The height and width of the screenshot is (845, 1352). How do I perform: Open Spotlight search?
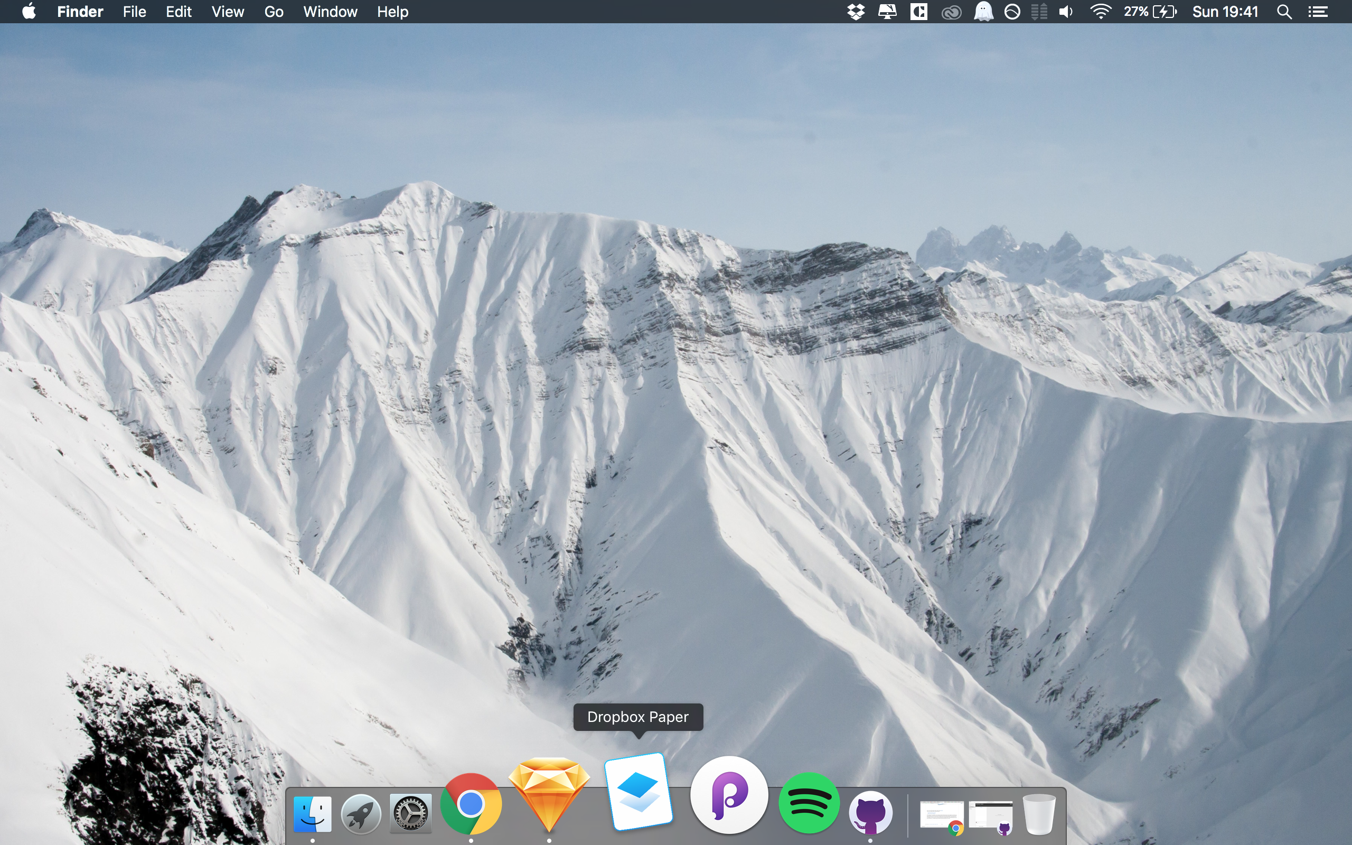point(1284,11)
